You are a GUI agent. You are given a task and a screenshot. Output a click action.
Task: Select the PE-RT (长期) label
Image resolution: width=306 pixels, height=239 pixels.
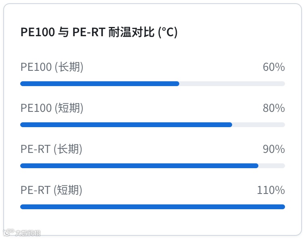tap(51, 149)
